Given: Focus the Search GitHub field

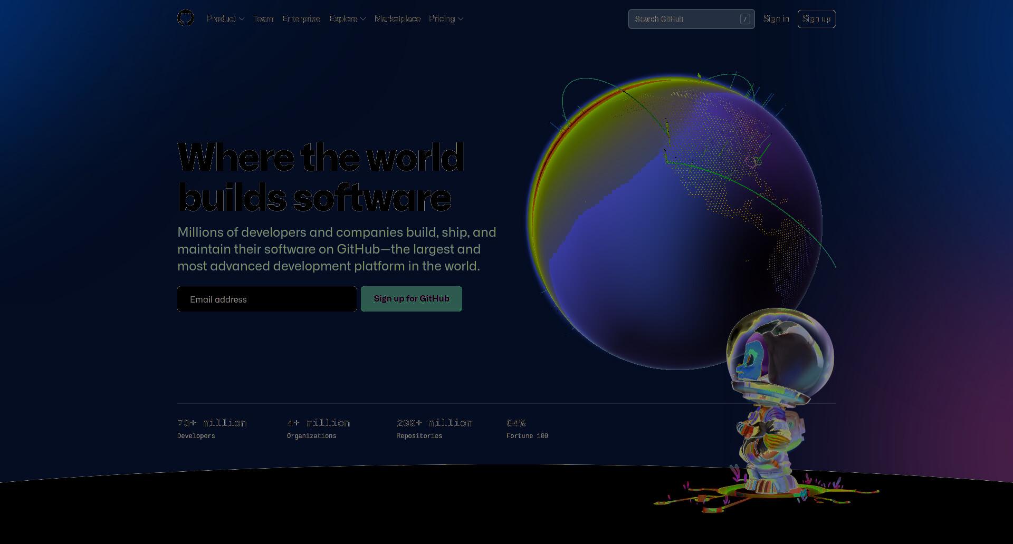Looking at the screenshot, I should pyautogui.click(x=691, y=19).
